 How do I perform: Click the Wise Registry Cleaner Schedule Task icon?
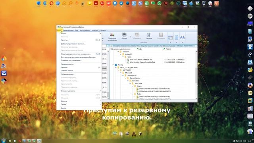(128, 62)
